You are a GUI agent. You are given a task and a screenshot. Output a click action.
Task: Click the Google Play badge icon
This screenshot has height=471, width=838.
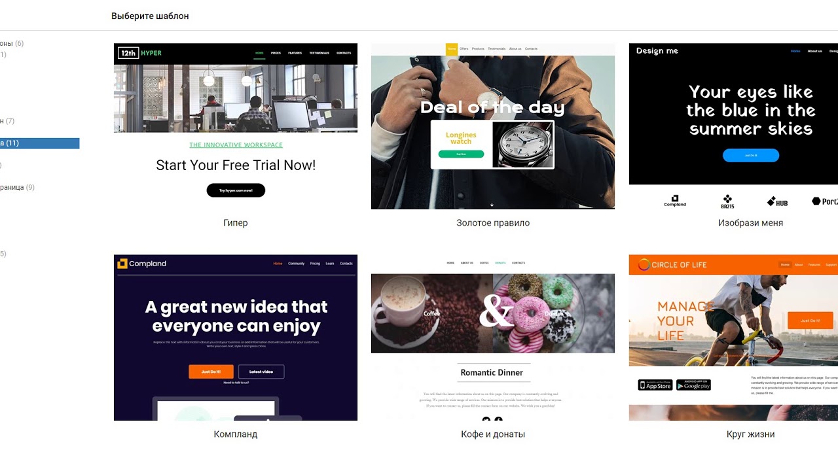(x=693, y=385)
